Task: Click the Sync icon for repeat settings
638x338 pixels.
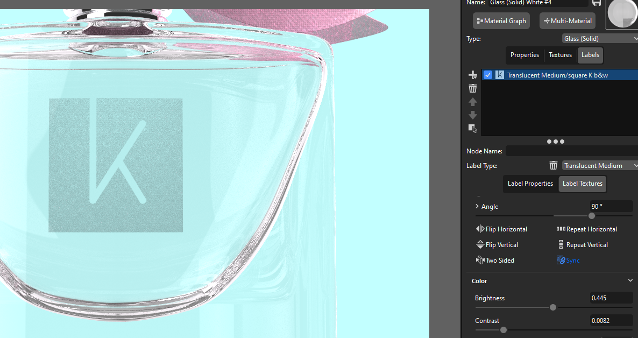Action: click(x=568, y=260)
